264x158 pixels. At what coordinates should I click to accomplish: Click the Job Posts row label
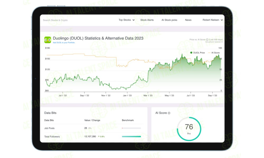point(49,128)
